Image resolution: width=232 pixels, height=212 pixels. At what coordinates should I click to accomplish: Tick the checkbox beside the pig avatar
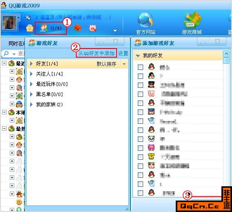pos(140,94)
